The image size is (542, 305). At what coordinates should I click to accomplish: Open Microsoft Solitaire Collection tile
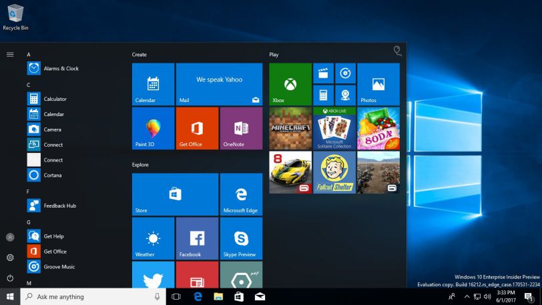point(334,128)
